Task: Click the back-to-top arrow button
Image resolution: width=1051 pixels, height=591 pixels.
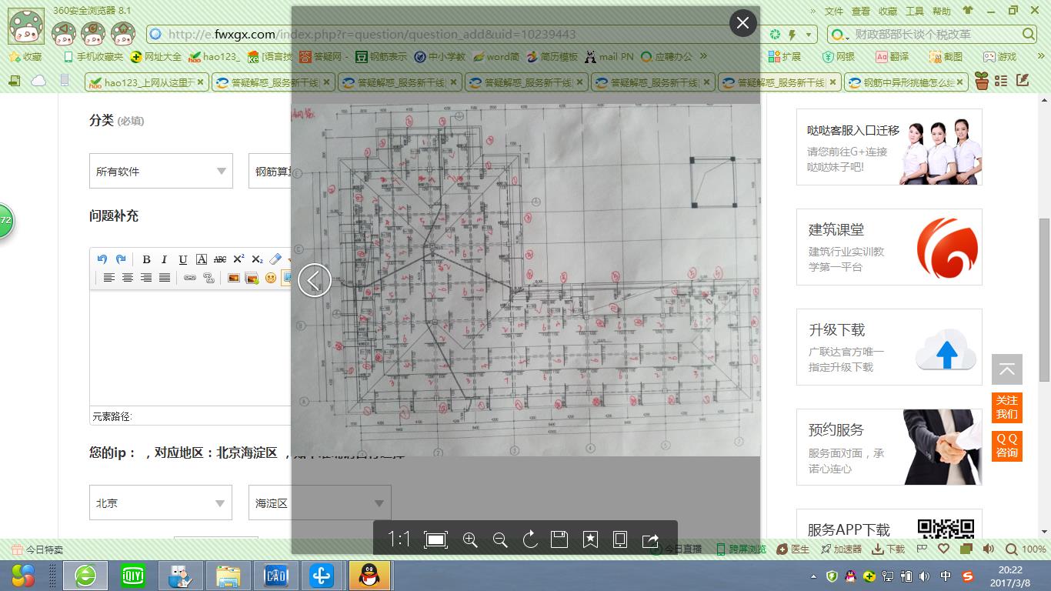Action: (x=1007, y=369)
